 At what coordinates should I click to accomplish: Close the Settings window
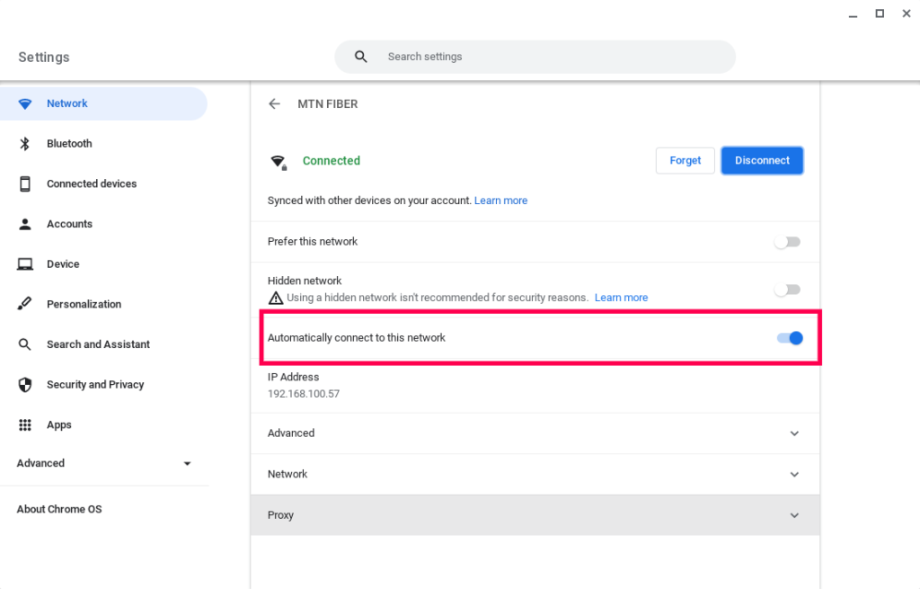coord(907,13)
